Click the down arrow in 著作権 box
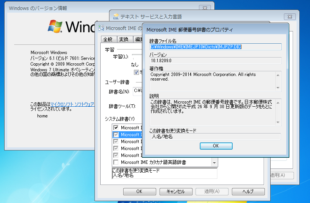This screenshot has height=203, width=310. click(x=278, y=87)
